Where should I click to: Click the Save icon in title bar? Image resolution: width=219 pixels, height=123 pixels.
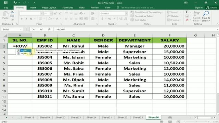pyautogui.click(x=6, y=2)
